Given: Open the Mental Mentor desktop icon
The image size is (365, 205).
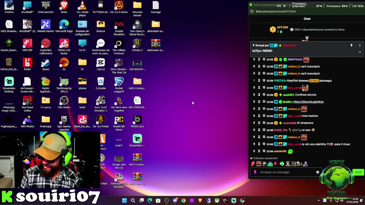Looking at the screenshot, I should 46,26.
